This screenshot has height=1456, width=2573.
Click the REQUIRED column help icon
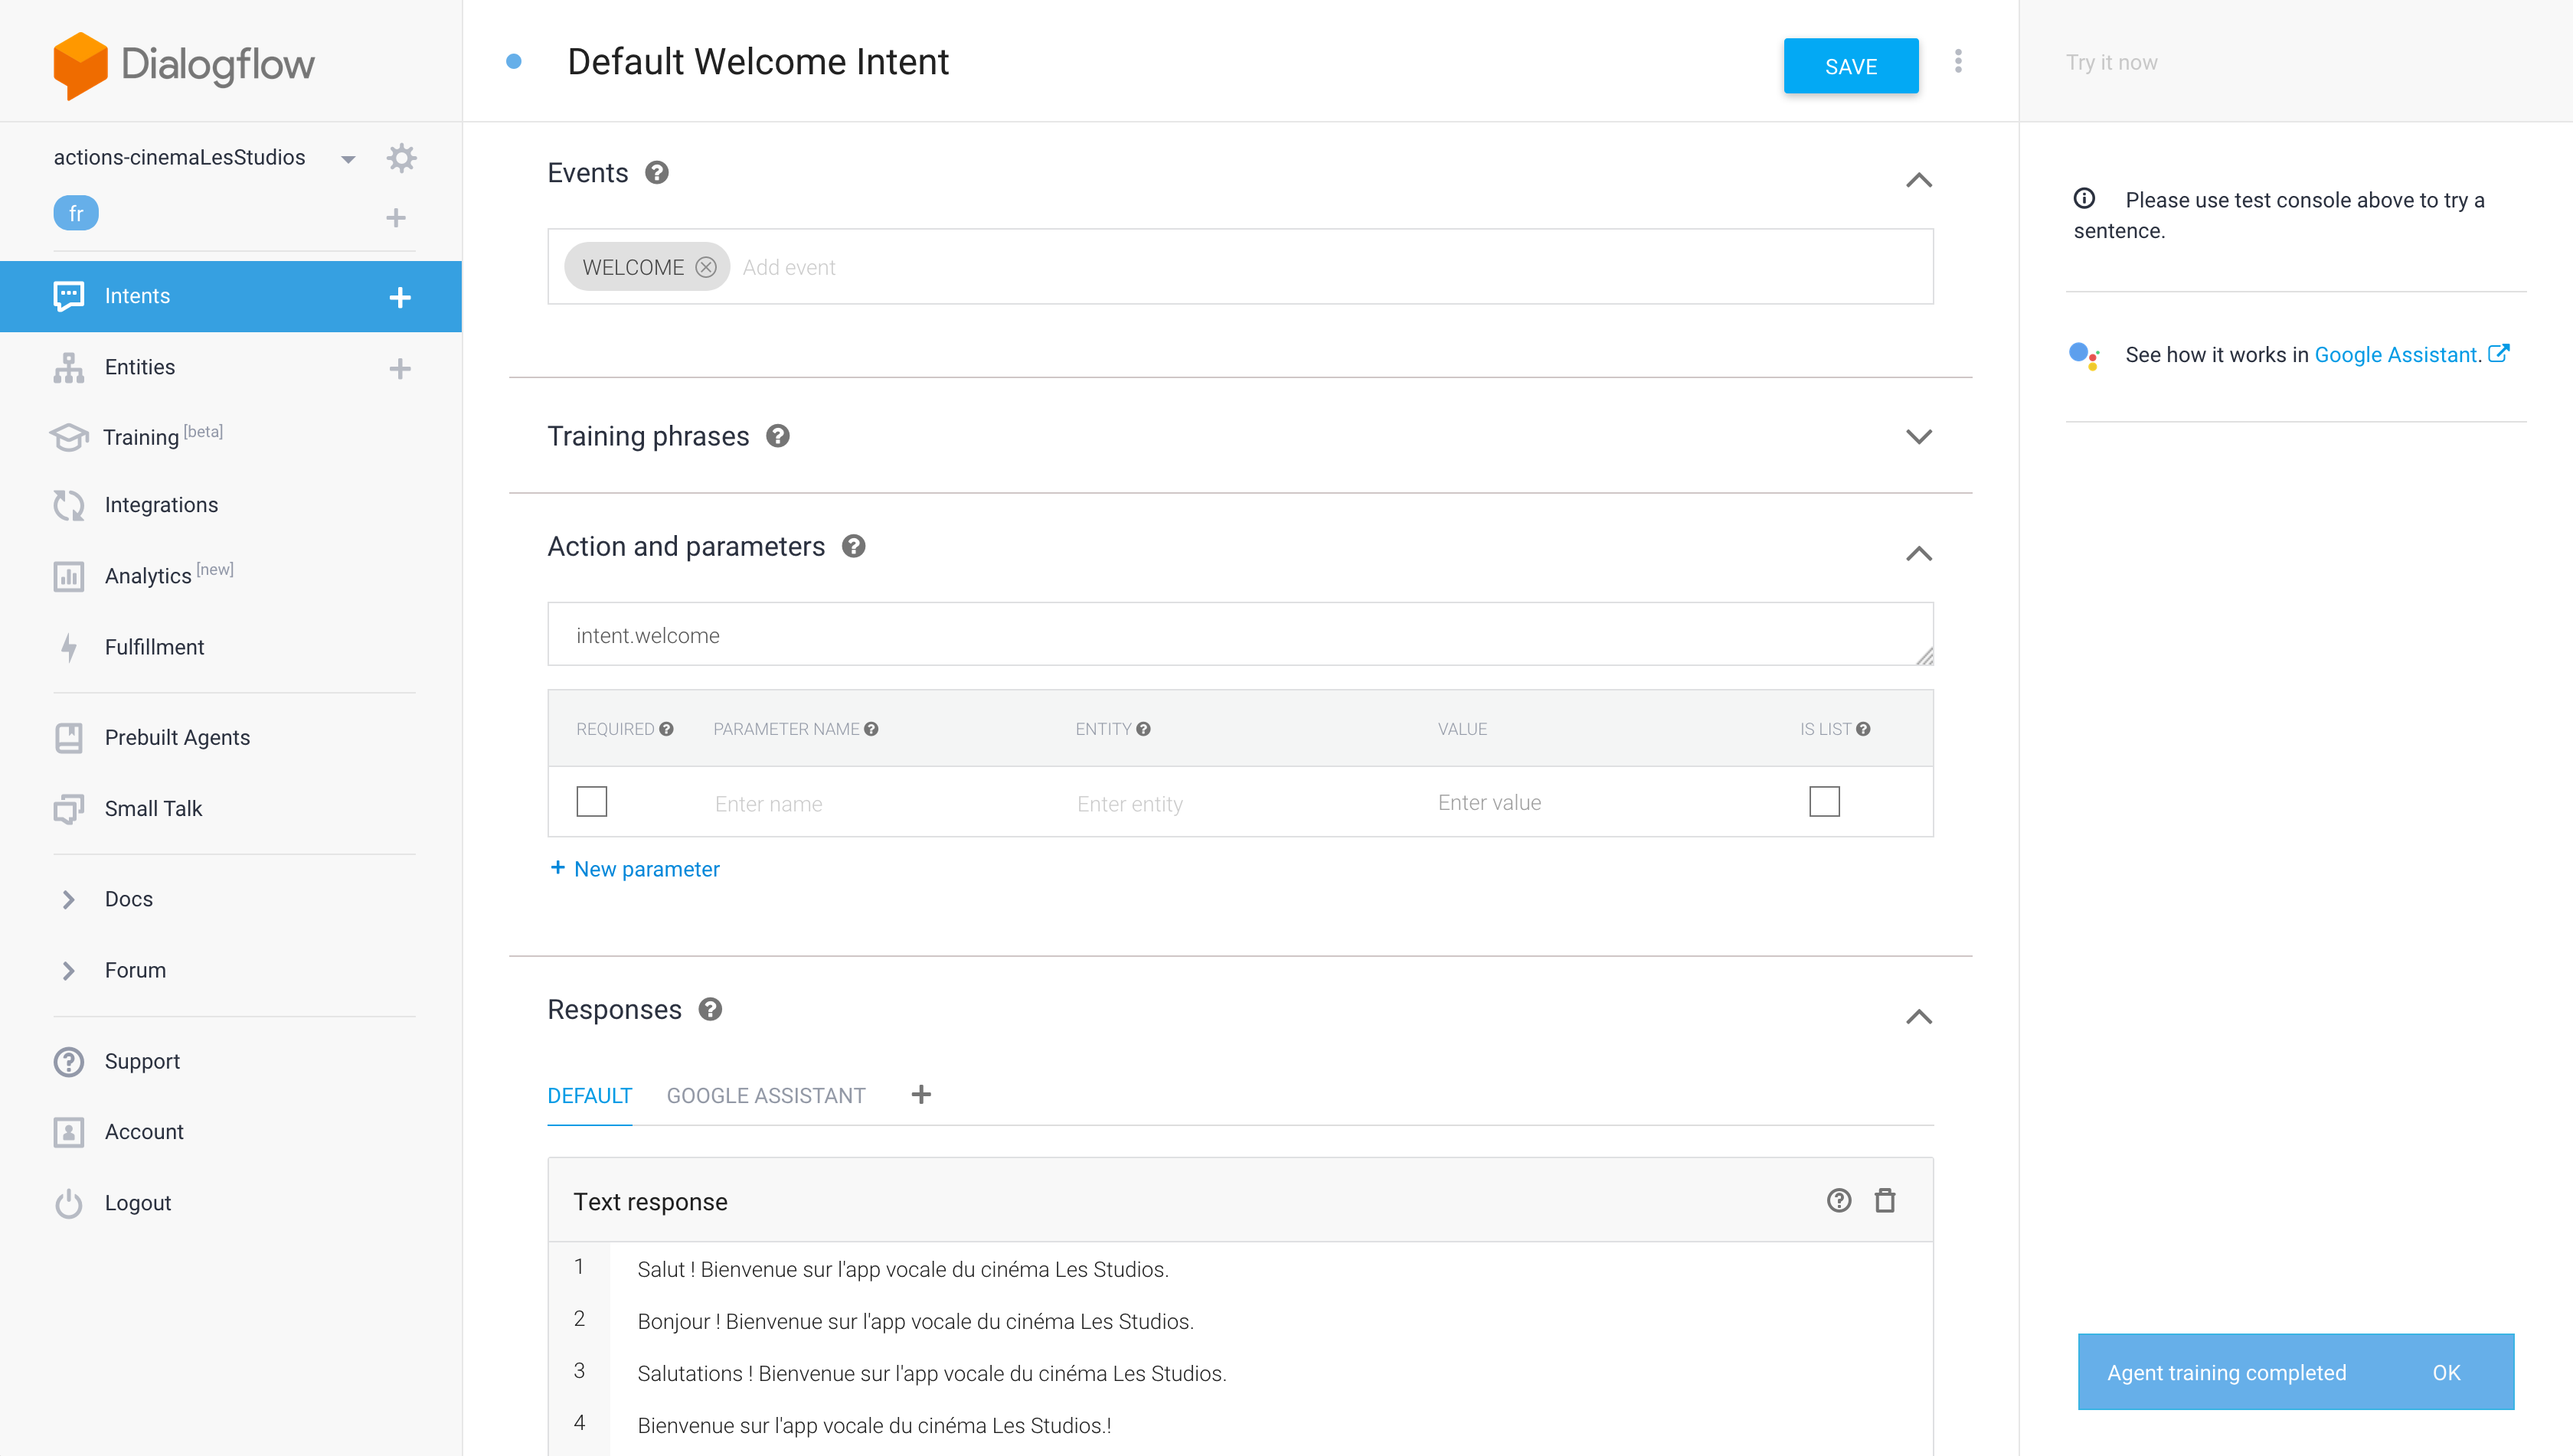point(666,729)
